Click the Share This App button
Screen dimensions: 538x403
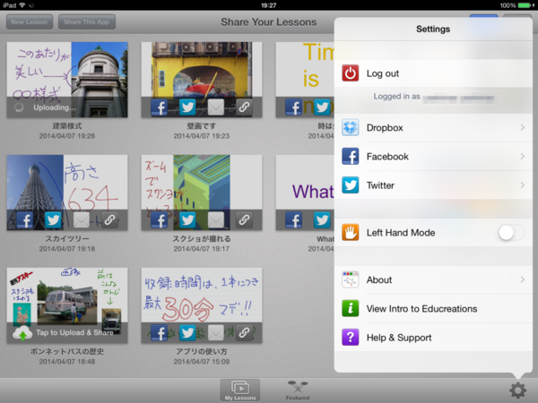point(86,21)
